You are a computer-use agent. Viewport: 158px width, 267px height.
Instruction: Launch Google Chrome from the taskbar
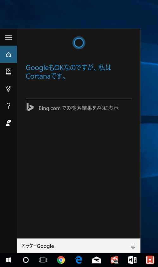point(61,260)
